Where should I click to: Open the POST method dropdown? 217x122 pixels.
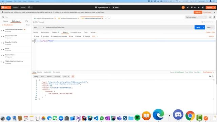pos(39,27)
